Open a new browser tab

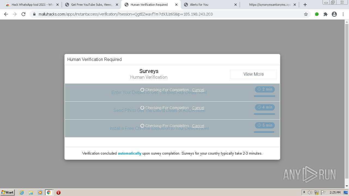click(x=305, y=5)
